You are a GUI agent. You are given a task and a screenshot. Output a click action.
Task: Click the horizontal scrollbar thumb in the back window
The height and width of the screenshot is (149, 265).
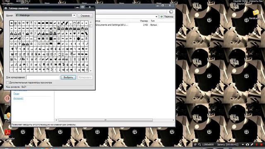[106, 120]
